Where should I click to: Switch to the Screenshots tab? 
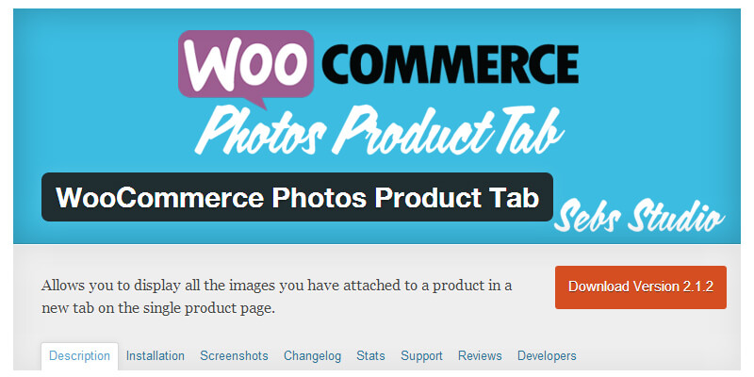pyautogui.click(x=234, y=356)
